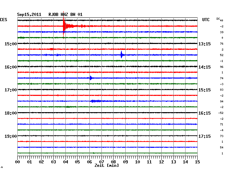Click DC offset value -4
This screenshot has height=171, width=225.
point(222,130)
